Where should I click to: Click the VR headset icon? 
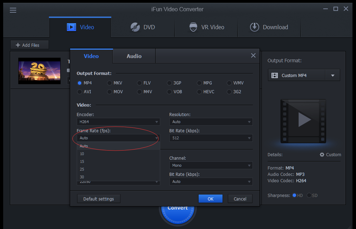[193, 27]
